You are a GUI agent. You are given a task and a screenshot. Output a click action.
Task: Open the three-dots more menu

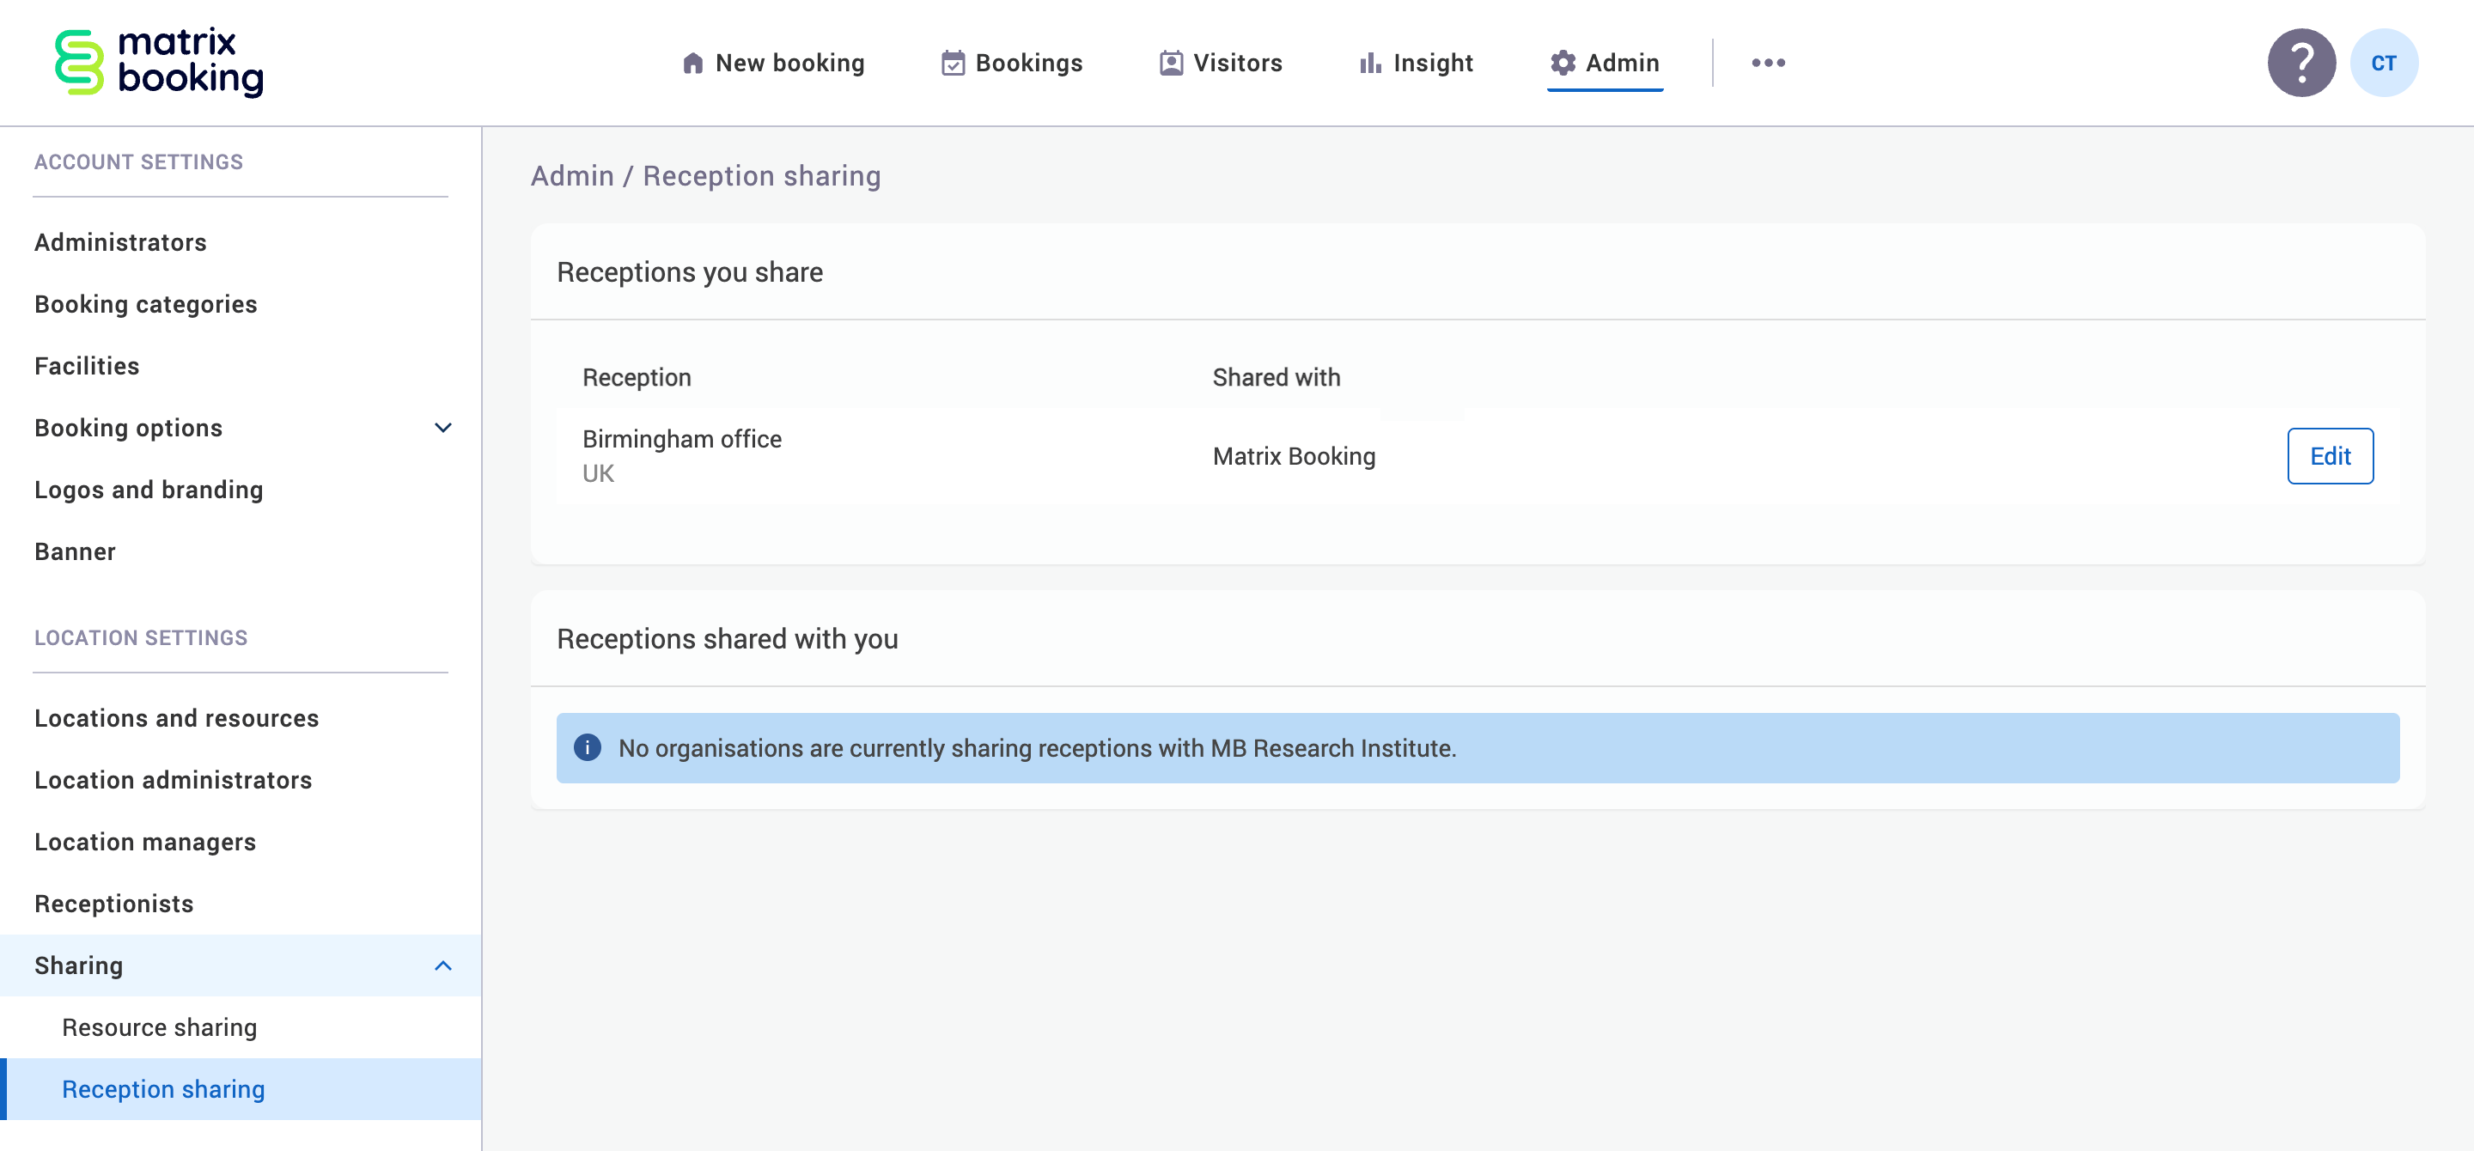(x=1767, y=64)
